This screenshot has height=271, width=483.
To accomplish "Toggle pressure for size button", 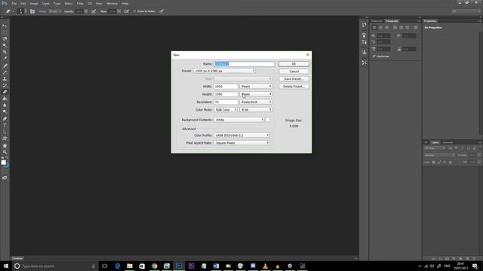I will click(161, 11).
